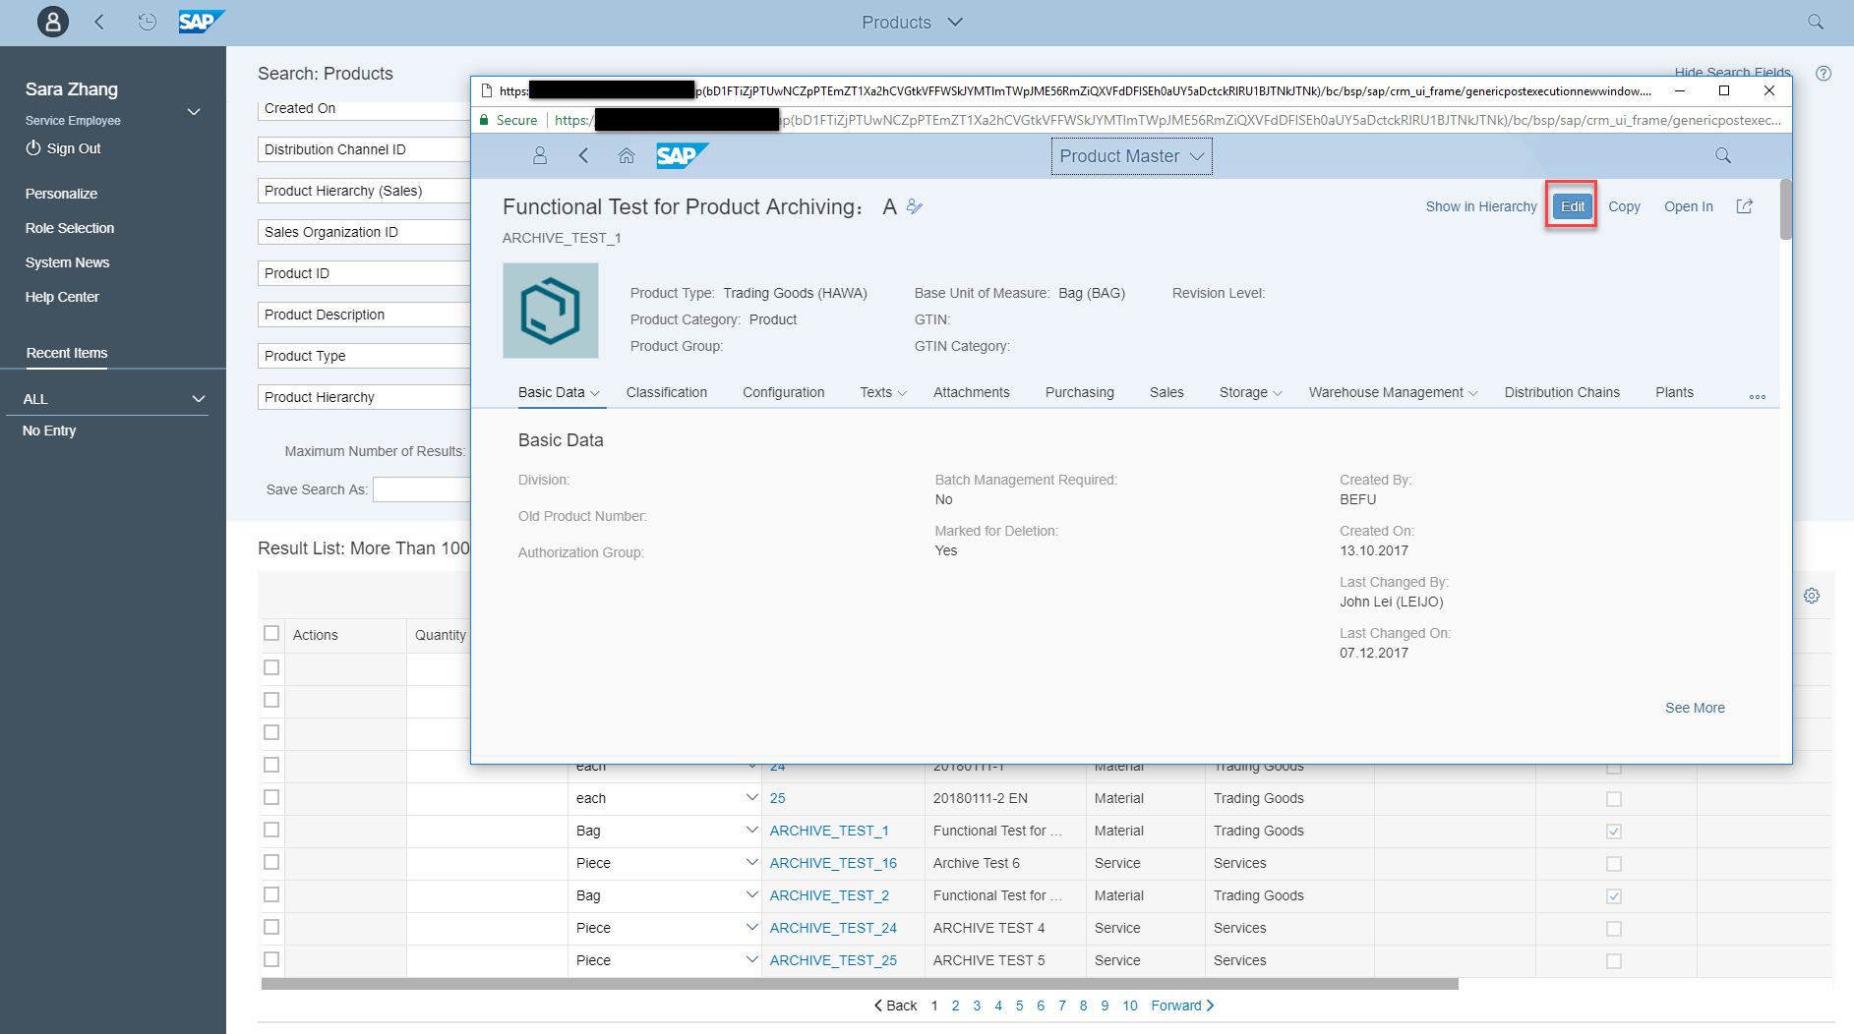Click the Sign Out power icon
Viewport: 1854px width, 1034px height.
pos(33,148)
